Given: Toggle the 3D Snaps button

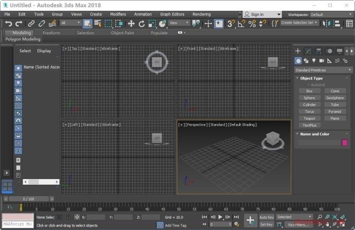Looking at the screenshot, I should 230,24.
